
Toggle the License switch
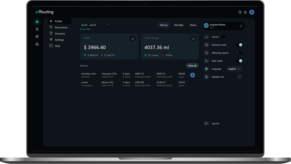tap(223, 37)
